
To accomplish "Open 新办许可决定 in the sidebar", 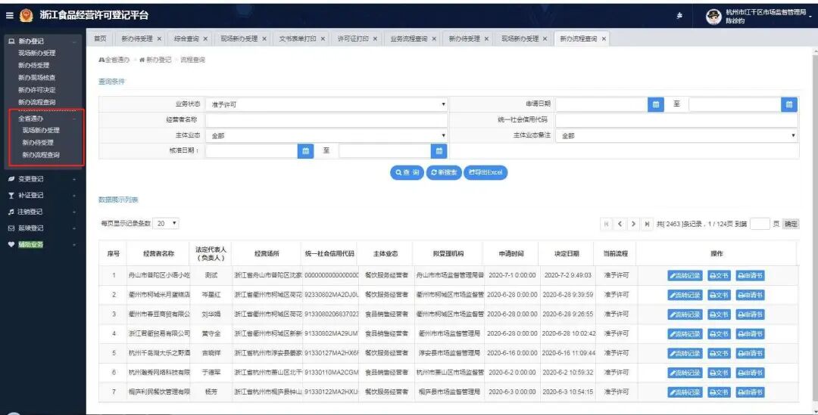I will (36, 90).
